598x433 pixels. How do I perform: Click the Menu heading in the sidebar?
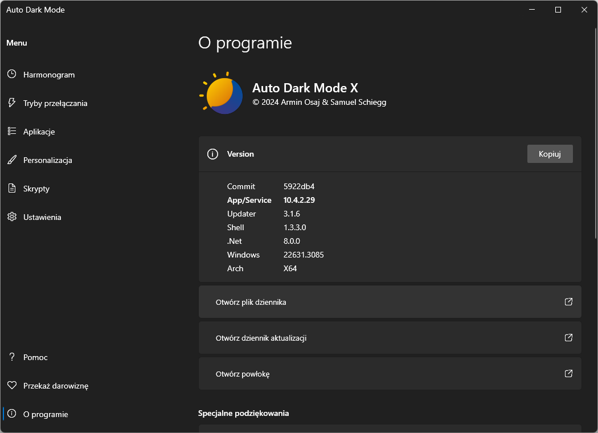point(17,43)
